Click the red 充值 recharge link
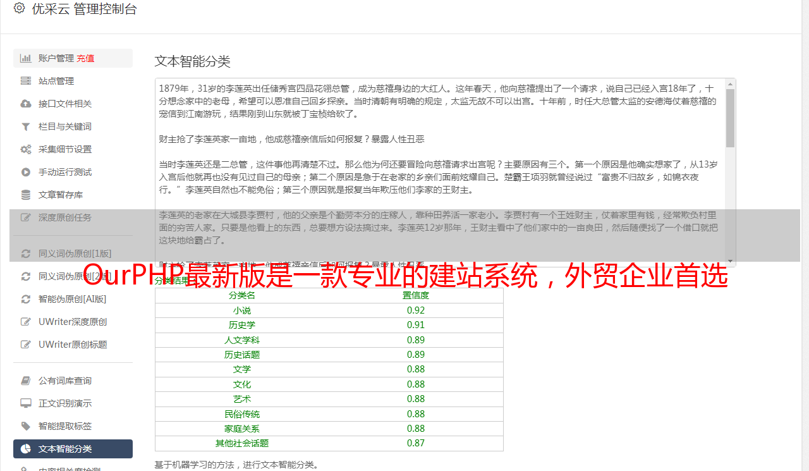The height and width of the screenshot is (471, 809). coord(85,58)
